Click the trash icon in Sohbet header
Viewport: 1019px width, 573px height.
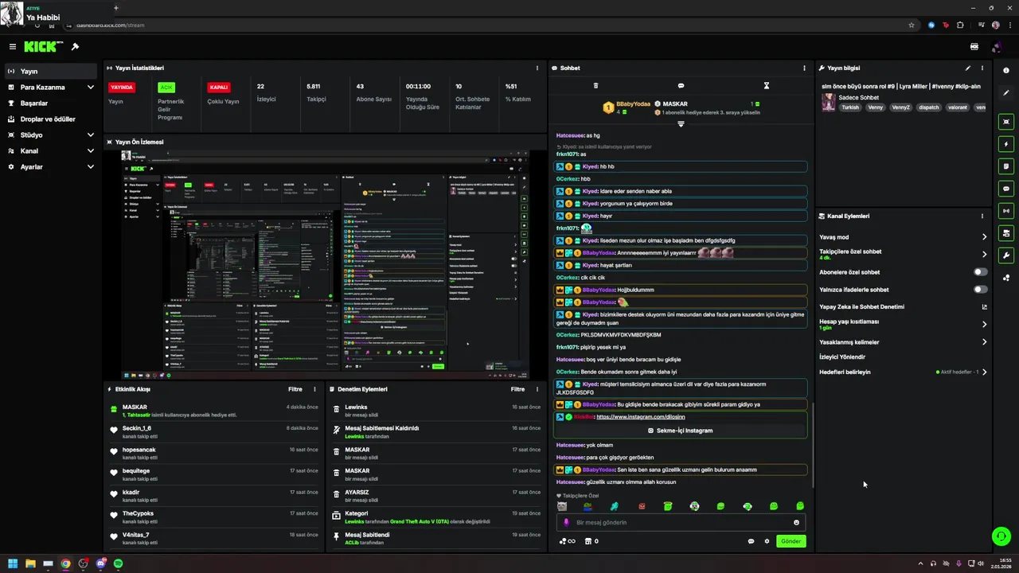595,86
